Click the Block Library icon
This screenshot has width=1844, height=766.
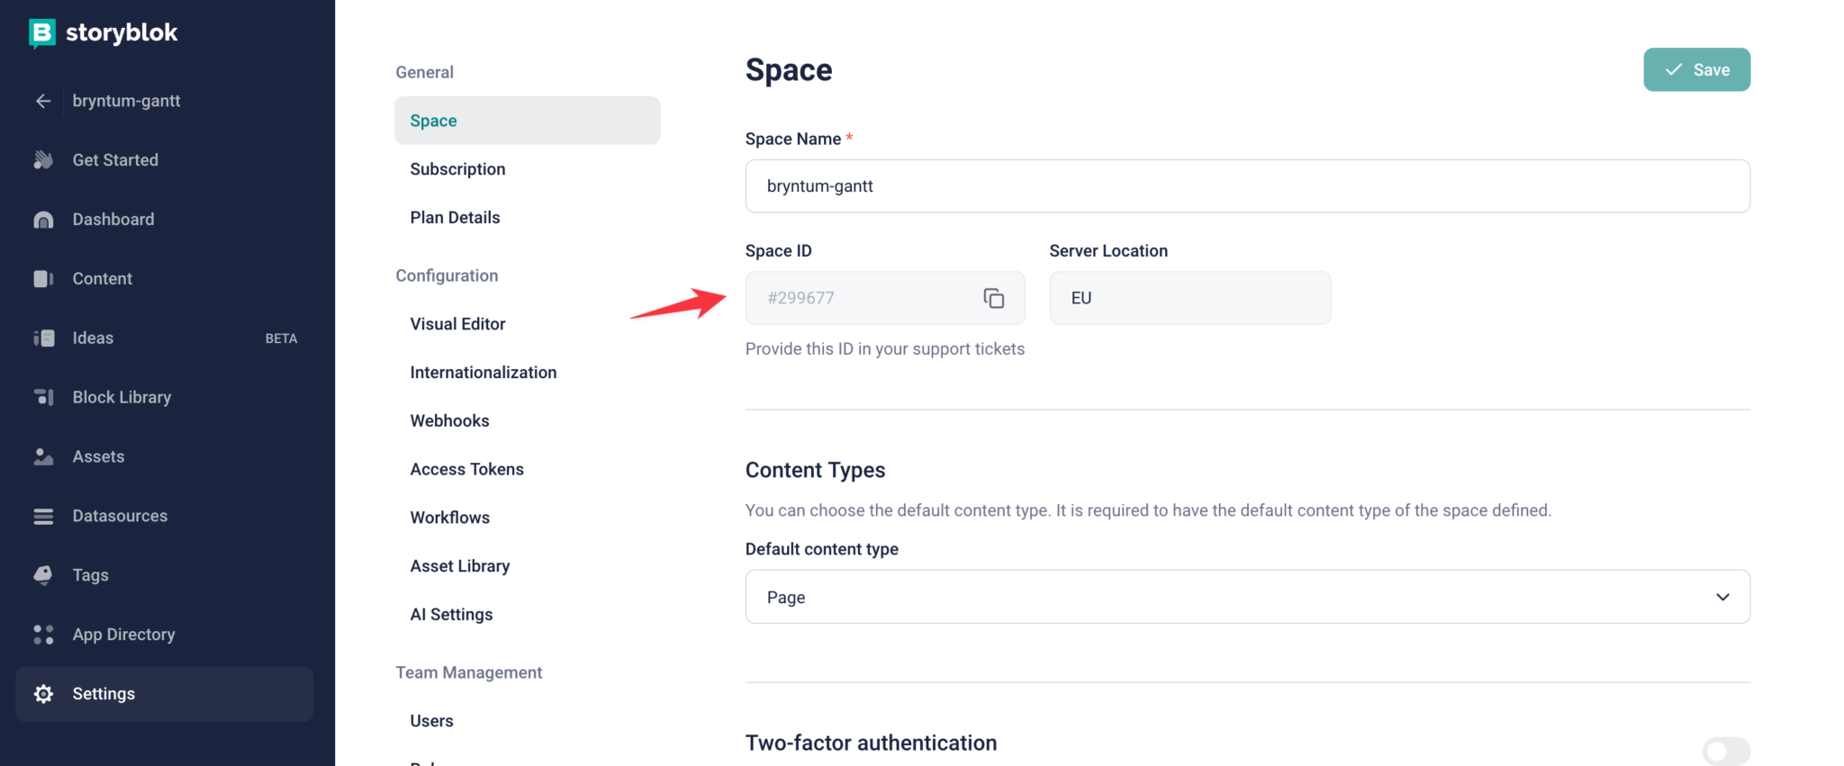click(43, 397)
